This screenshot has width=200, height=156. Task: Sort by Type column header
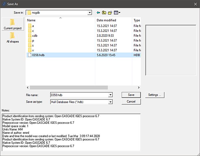[x=137, y=20]
